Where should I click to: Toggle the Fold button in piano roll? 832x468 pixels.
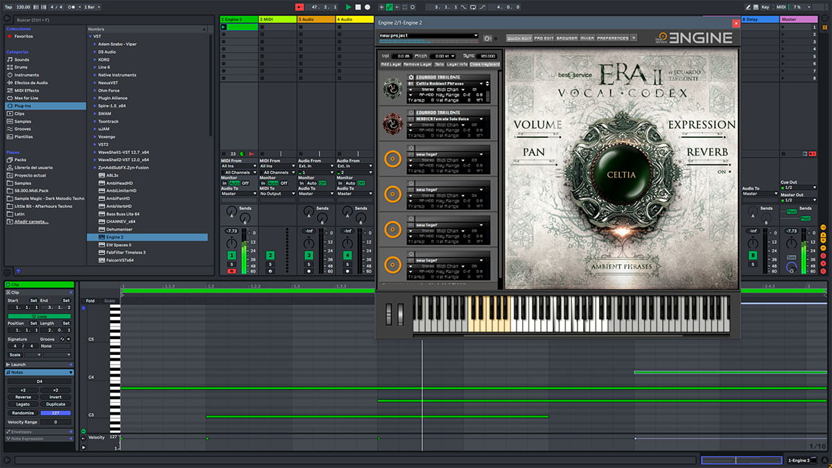click(x=90, y=301)
